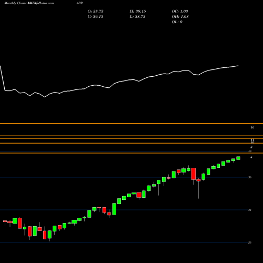Viewport: 263px width, 263px height.
Task: Select the endpoint of the white line chart
Action: [x=238, y=66]
